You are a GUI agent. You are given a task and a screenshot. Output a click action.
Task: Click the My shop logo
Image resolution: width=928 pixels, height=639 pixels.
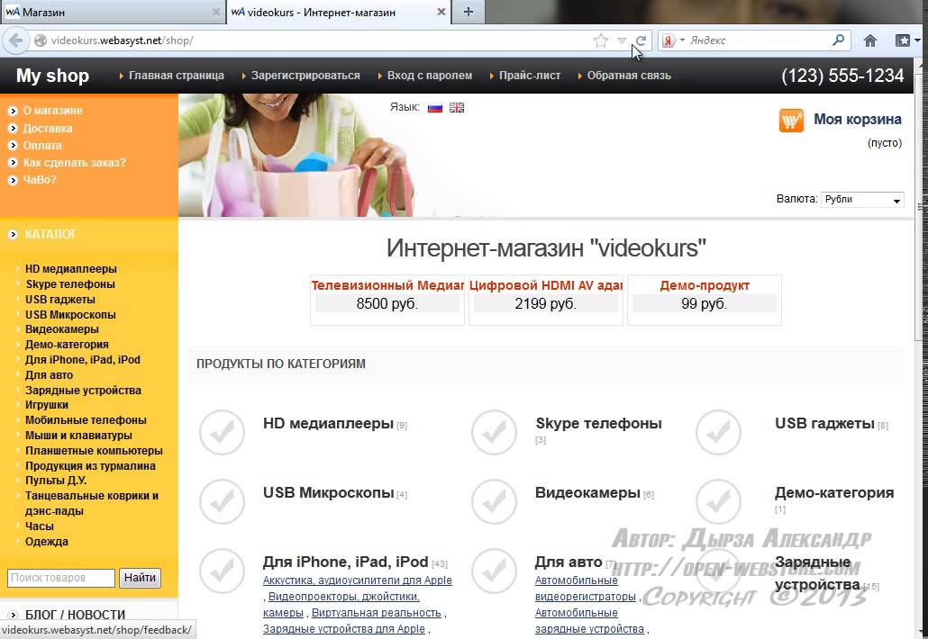point(52,76)
